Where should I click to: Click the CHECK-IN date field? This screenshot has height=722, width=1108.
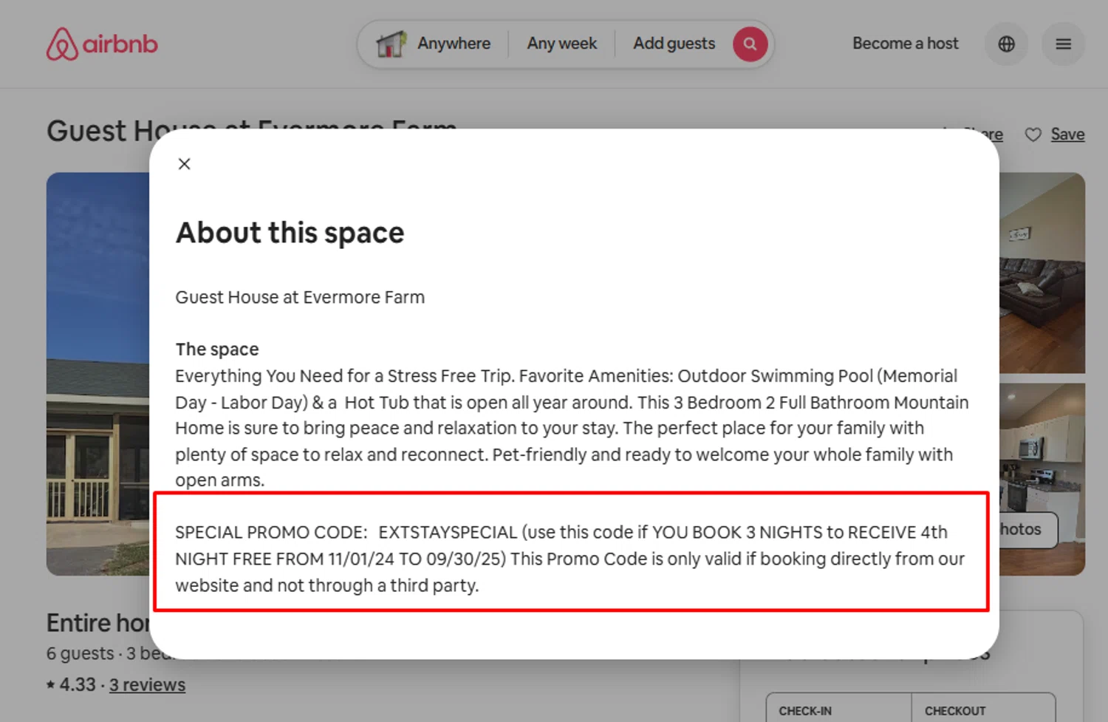838,708
